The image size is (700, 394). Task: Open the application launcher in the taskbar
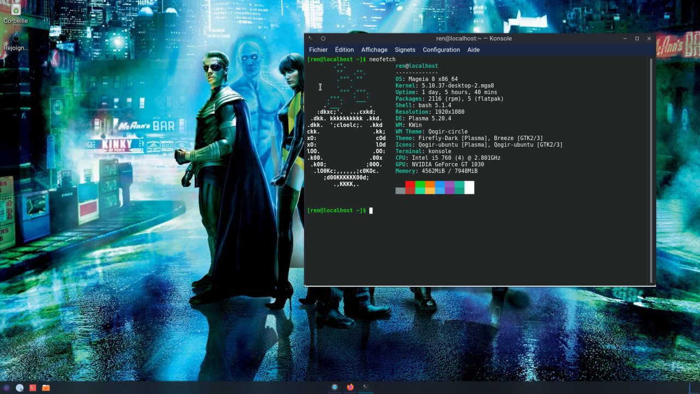point(7,387)
